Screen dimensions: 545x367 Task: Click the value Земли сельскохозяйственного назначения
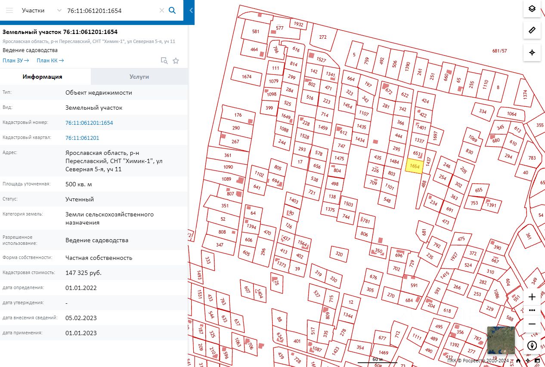(109, 219)
